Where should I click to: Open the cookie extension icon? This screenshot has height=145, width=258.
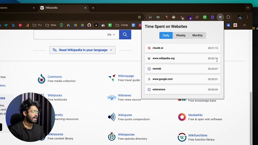(x=197, y=17)
